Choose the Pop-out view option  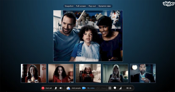pyautogui.click(x=92, y=6)
